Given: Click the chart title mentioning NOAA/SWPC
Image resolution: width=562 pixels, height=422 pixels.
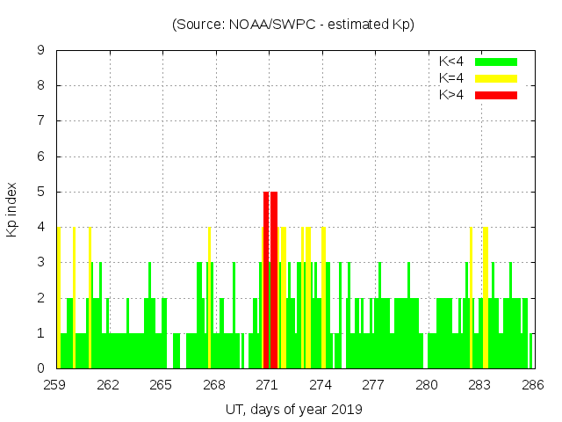Looking at the screenshot, I should pos(292,25).
